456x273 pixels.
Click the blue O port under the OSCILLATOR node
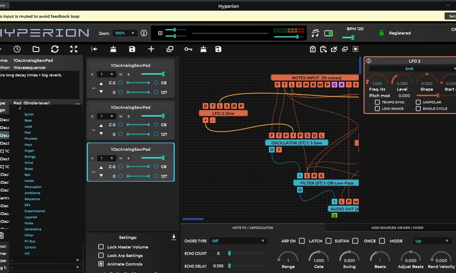click(272, 150)
